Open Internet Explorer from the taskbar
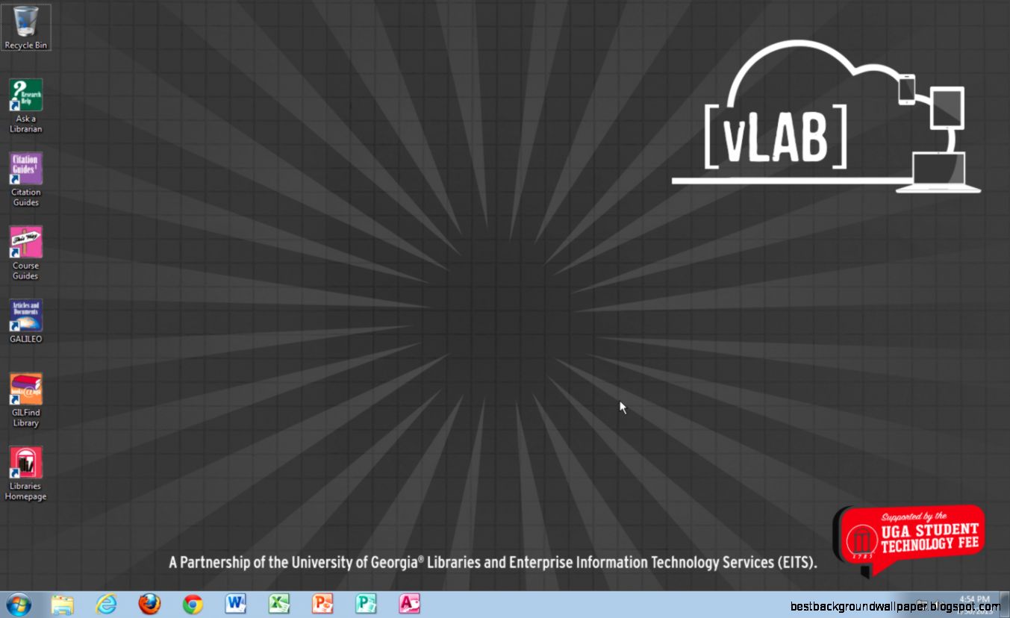1010x618 pixels. coord(106,603)
